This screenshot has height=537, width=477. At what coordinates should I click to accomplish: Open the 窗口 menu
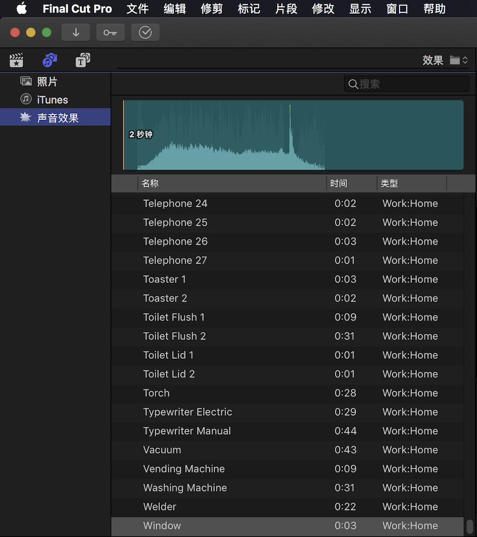coord(397,8)
